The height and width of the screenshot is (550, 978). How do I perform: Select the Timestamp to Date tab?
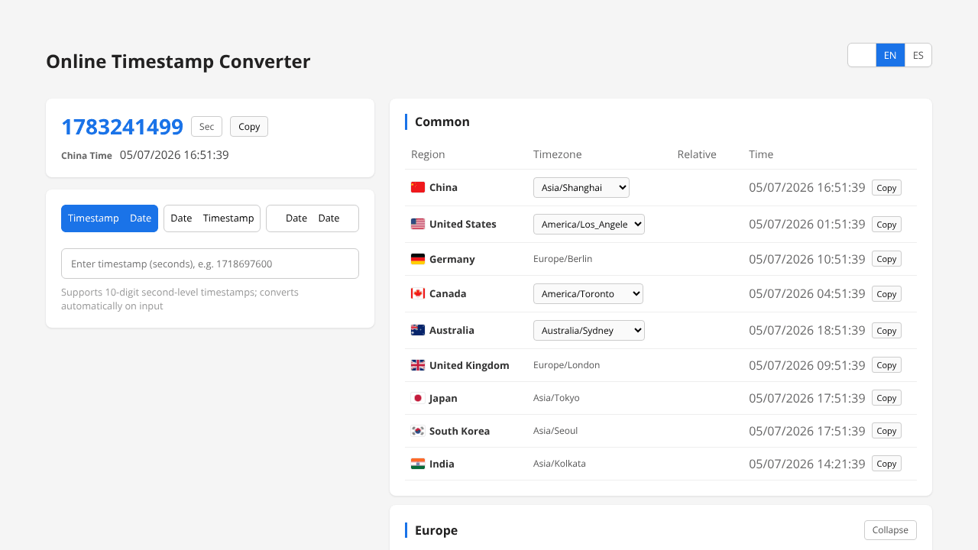coord(109,218)
